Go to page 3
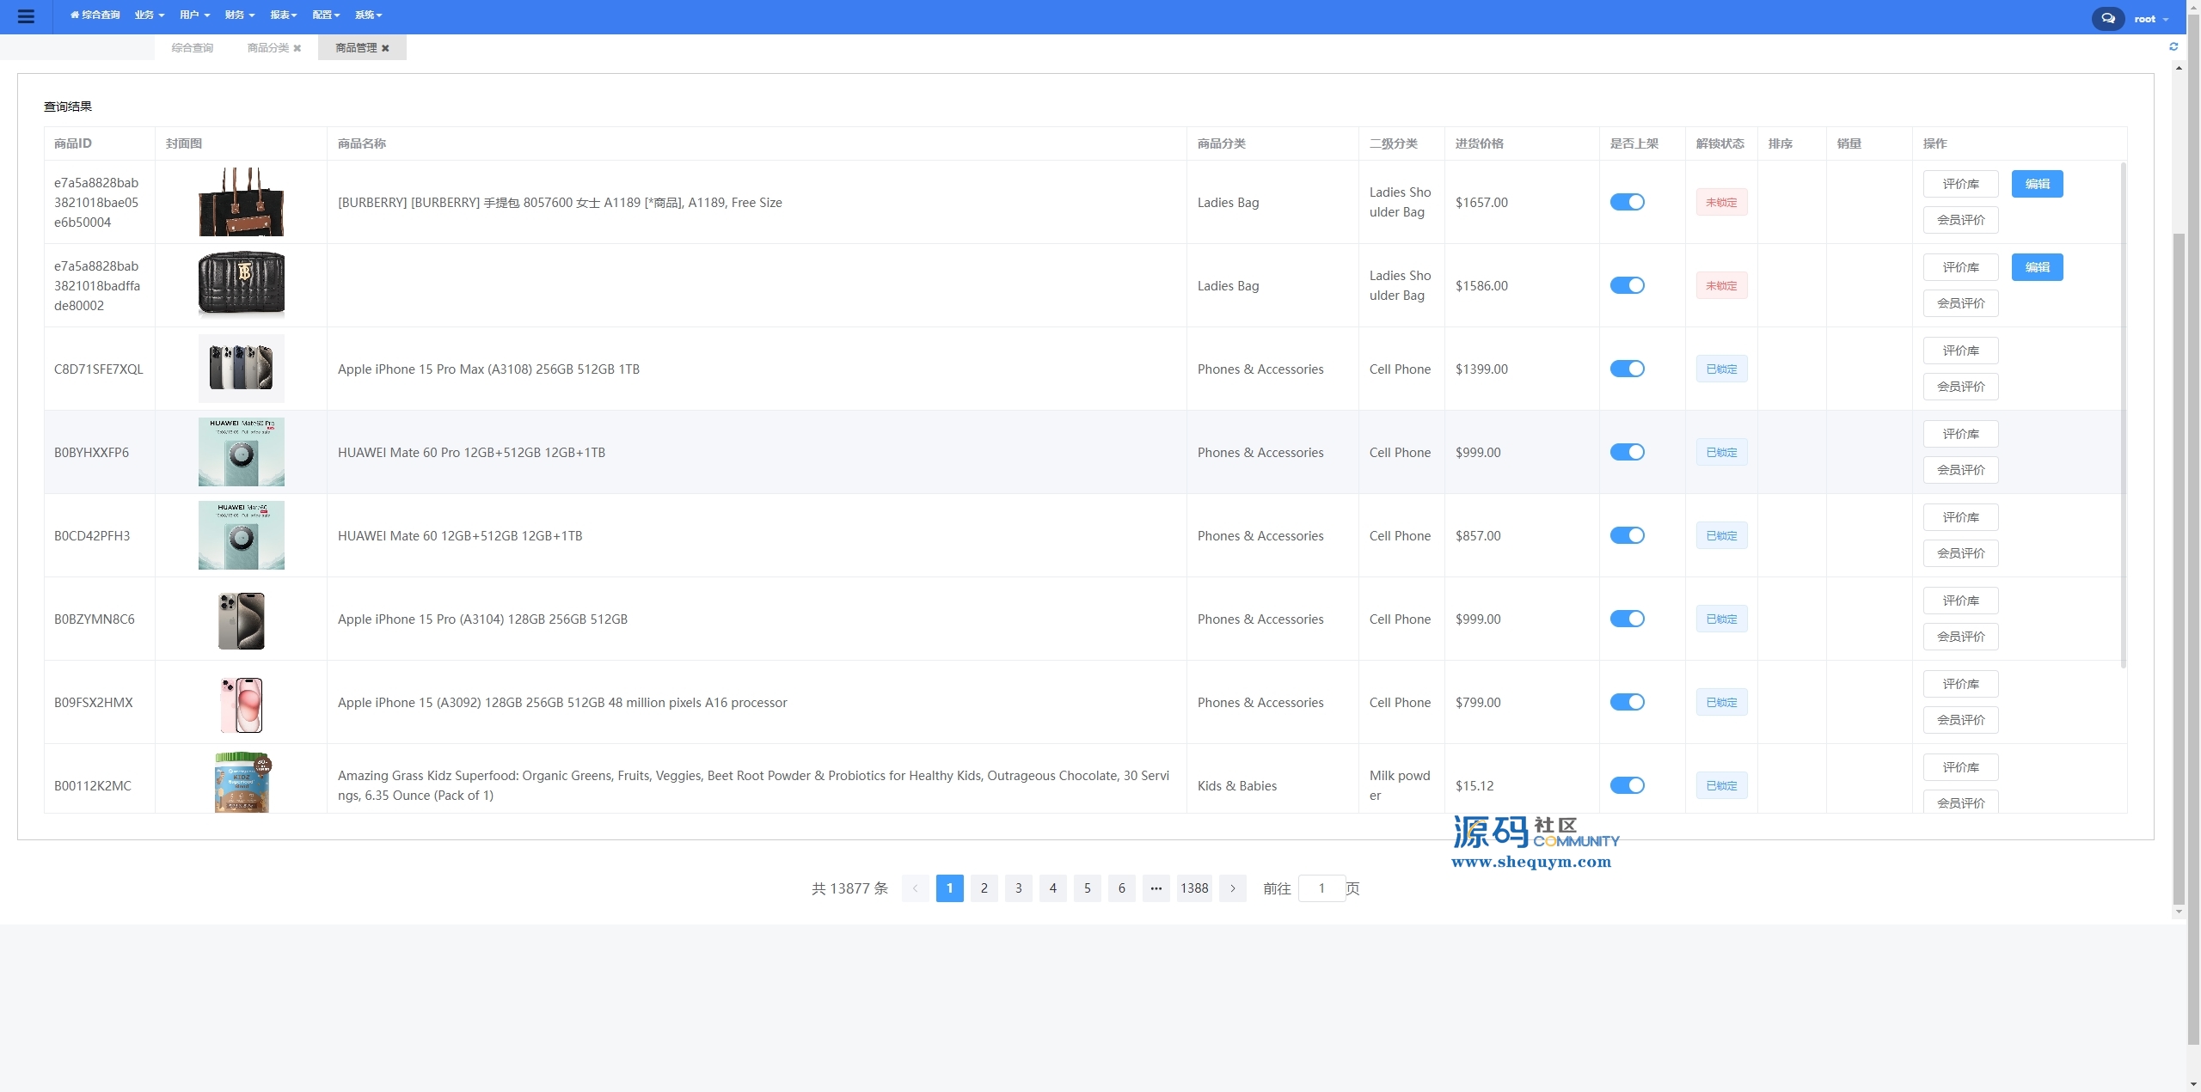The height and width of the screenshot is (1092, 2201). [1018, 888]
